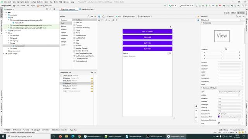
Task: Open the File menu
Action: 5,2
